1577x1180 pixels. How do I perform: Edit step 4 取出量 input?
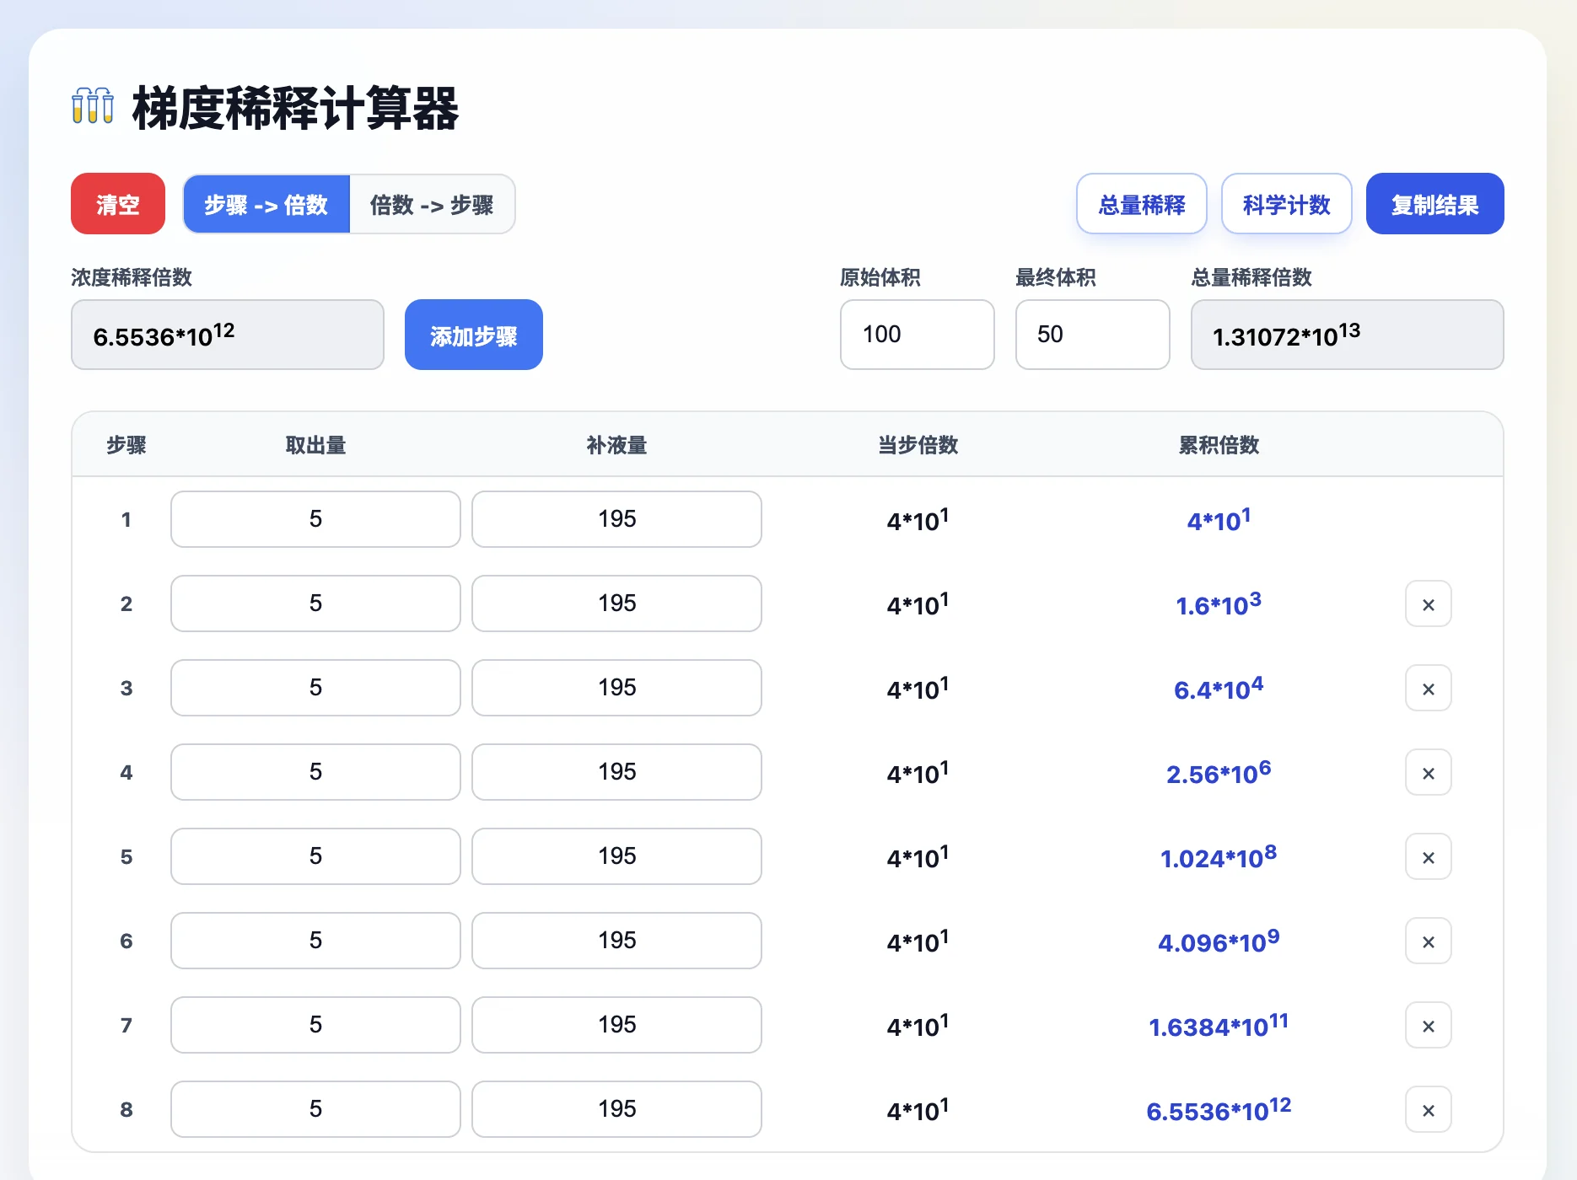point(315,772)
